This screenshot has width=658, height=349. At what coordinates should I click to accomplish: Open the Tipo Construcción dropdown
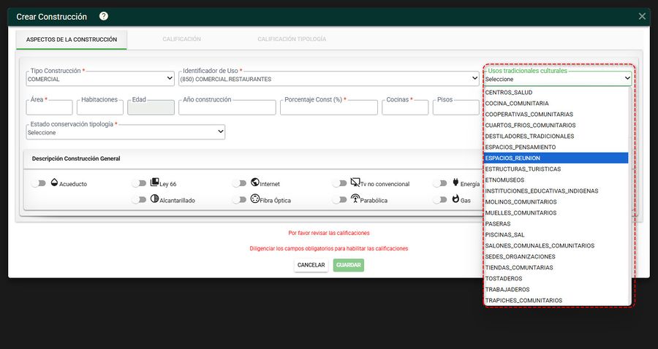[100, 79]
